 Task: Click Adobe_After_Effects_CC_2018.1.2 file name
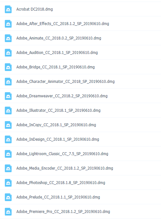pyautogui.click(x=63, y=24)
